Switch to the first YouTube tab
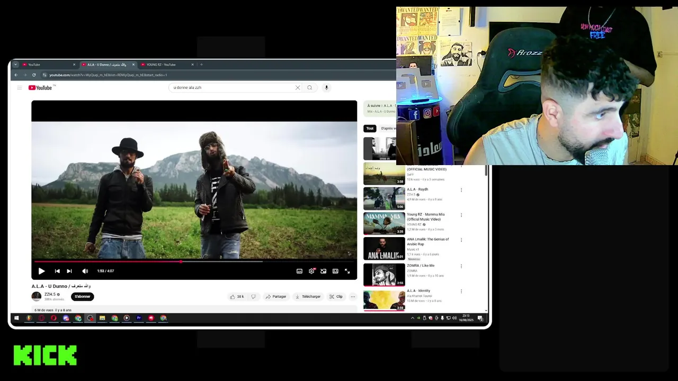The height and width of the screenshot is (381, 678). (49, 65)
